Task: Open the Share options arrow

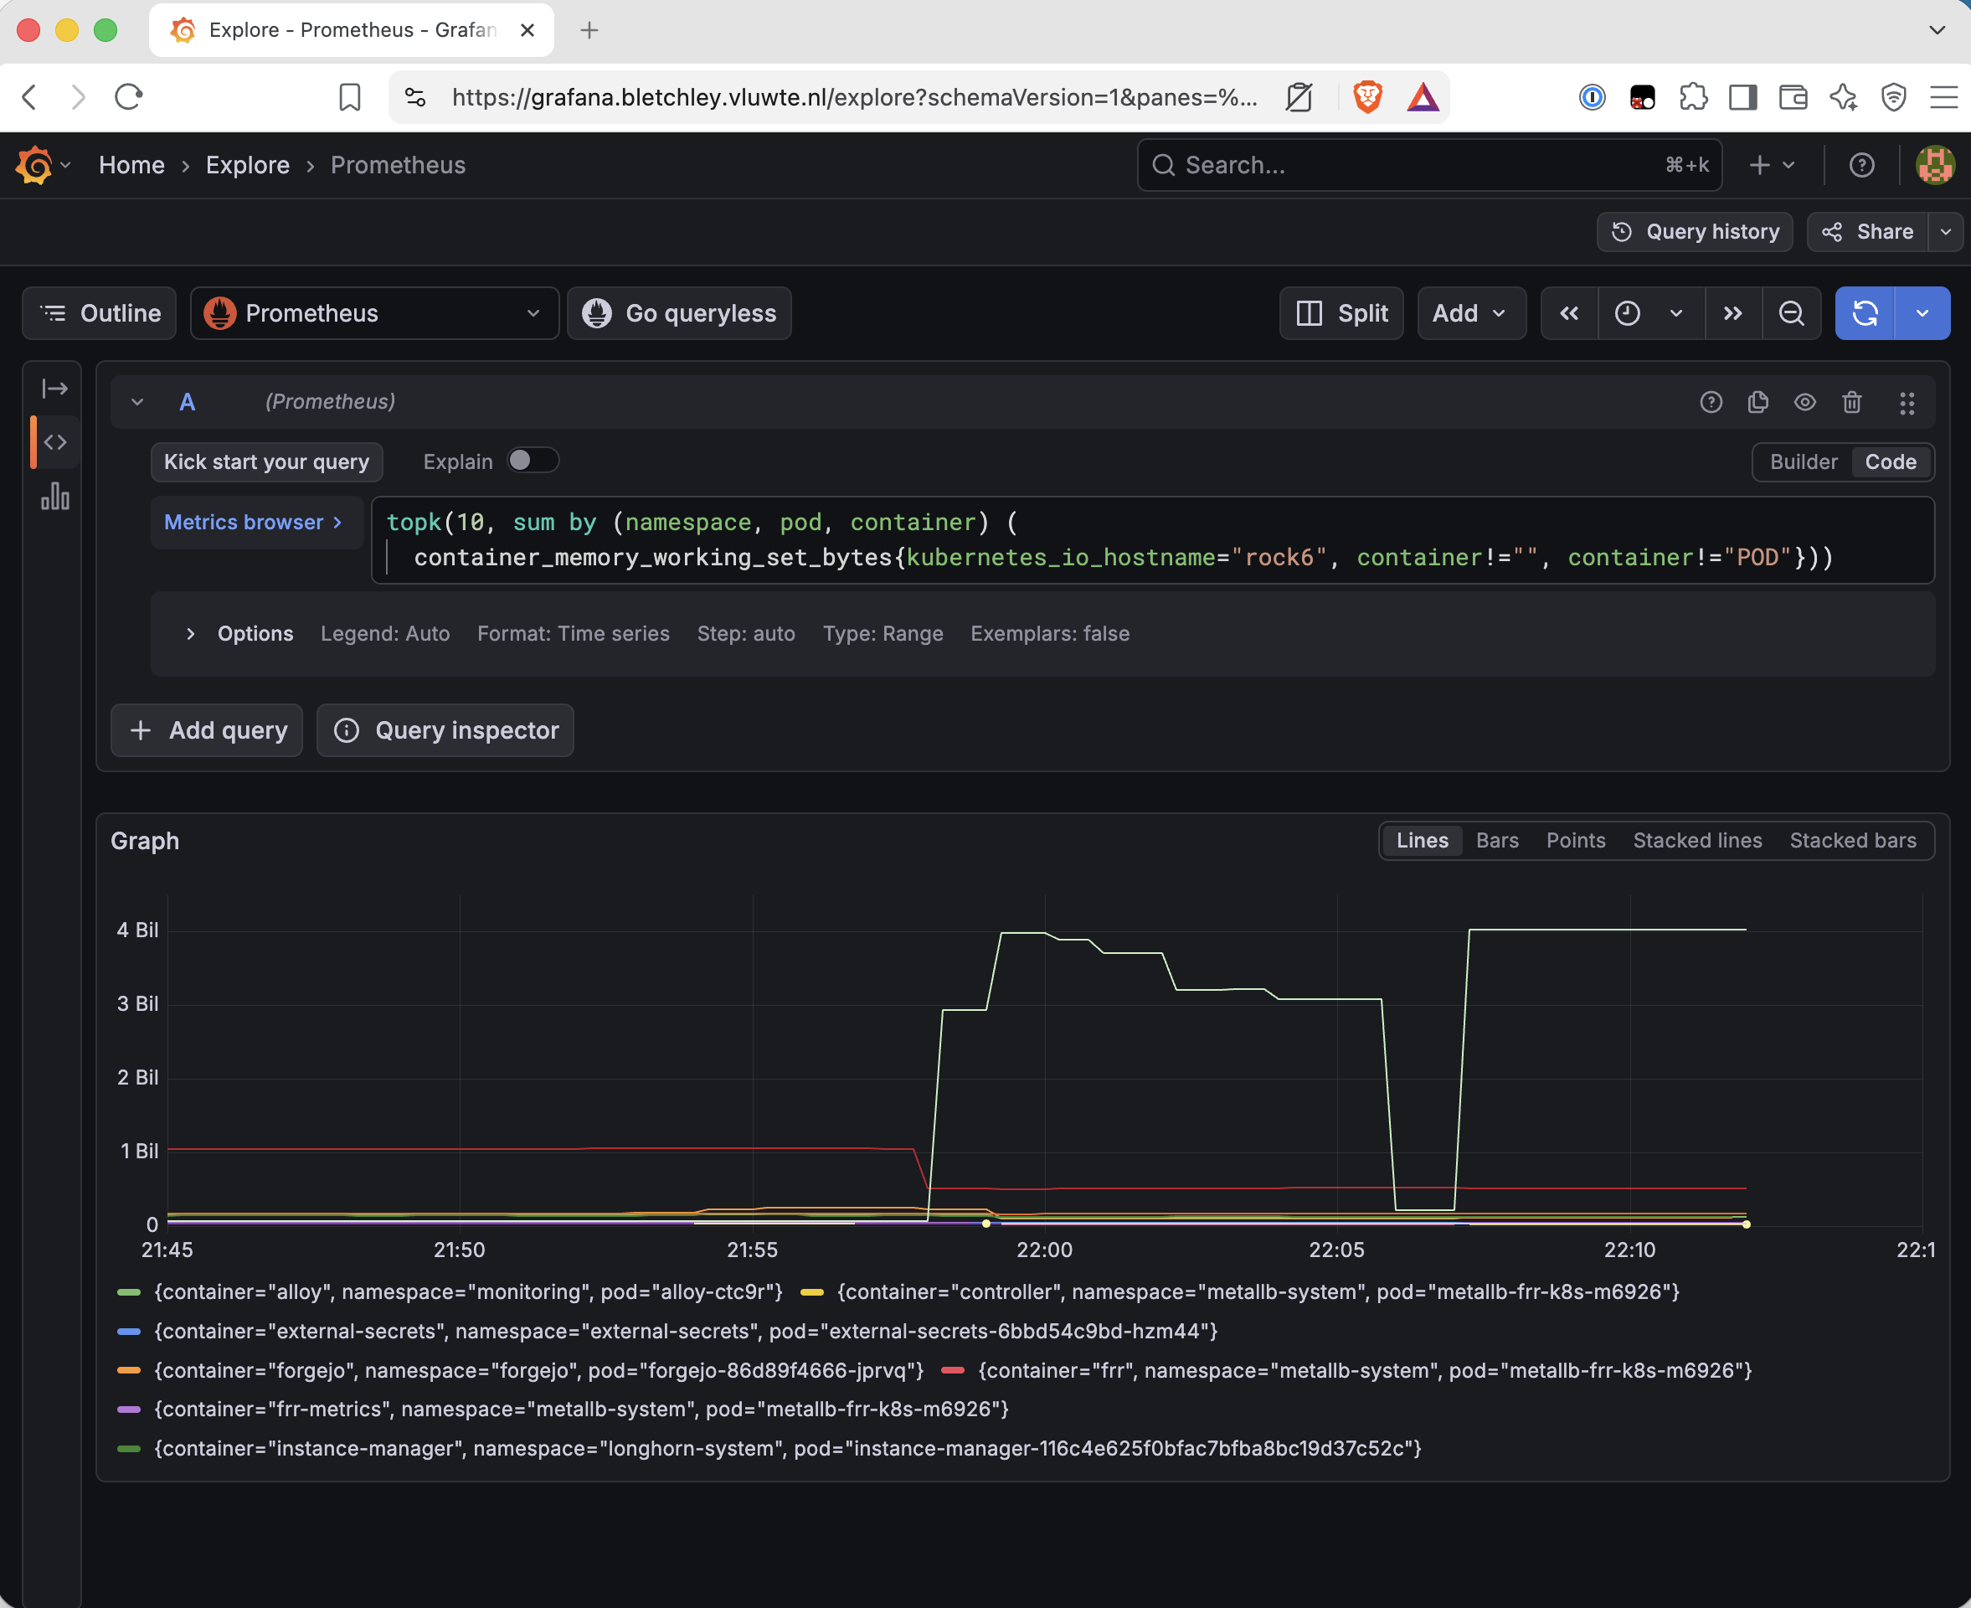Action: (1945, 231)
